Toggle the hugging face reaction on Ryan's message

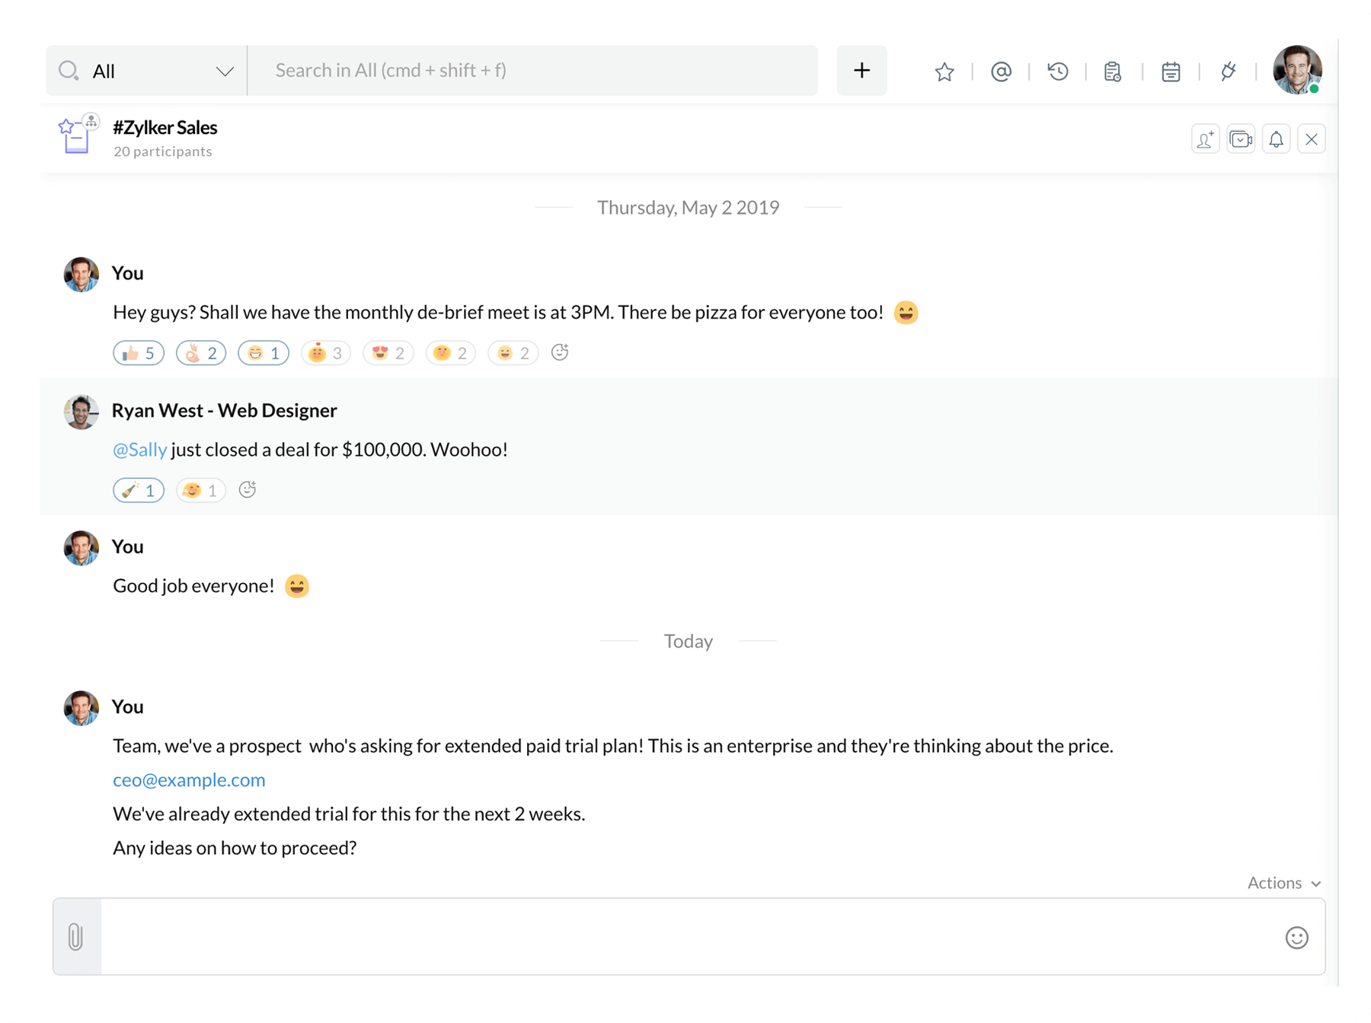coord(201,490)
